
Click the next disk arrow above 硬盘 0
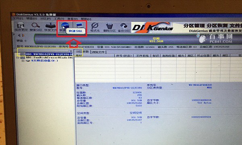(23, 35)
